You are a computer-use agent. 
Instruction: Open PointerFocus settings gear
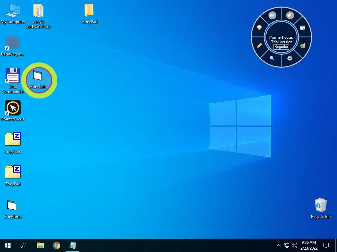(290, 58)
